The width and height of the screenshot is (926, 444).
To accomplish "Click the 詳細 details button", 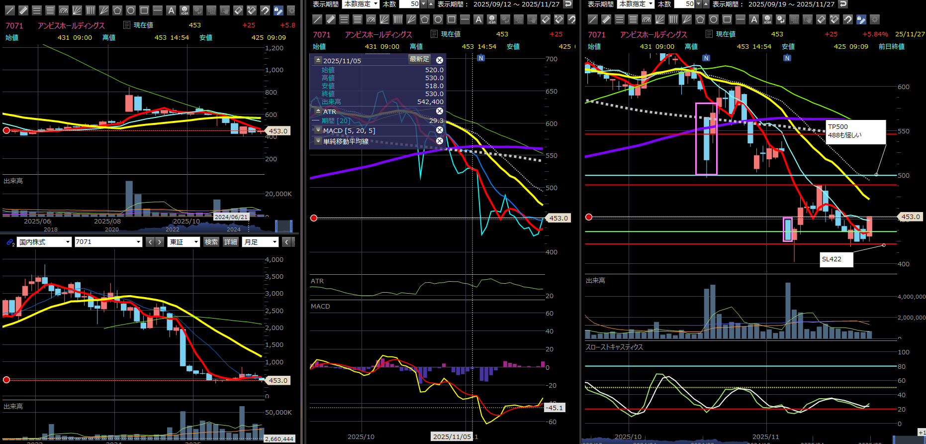I will click(231, 242).
